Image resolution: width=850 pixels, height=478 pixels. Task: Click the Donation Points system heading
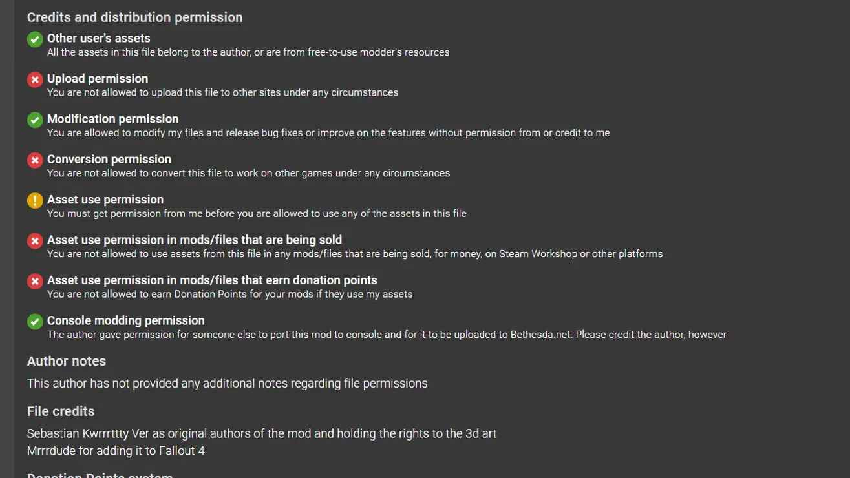pos(100,475)
